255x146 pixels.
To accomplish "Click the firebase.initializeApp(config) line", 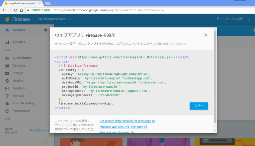I will 86,103.
